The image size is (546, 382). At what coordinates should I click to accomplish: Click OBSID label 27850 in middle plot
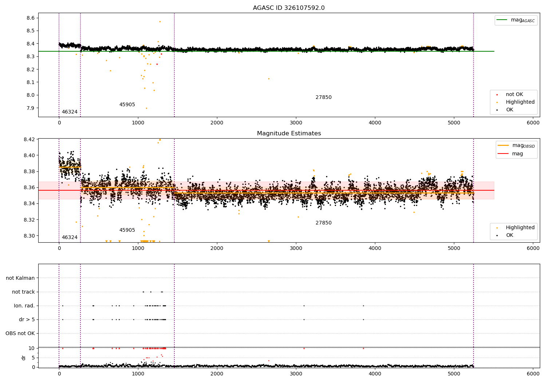324,223
